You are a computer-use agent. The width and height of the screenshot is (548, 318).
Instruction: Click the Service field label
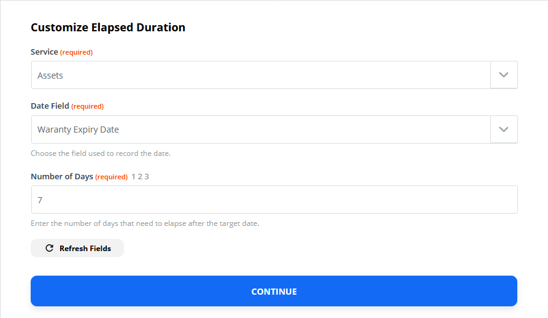tap(44, 52)
